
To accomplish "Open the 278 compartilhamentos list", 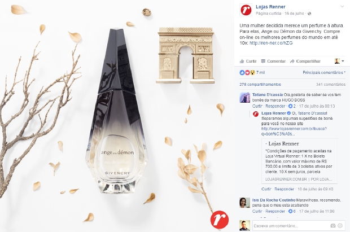I will click(260, 85).
